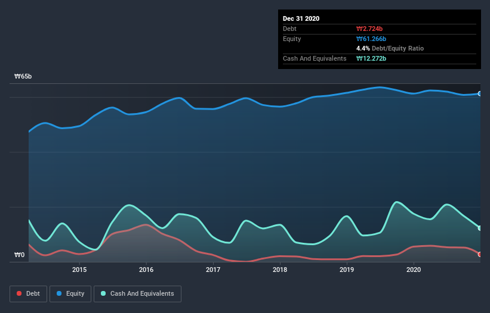Click the Dec 31 2020 tooltip date
490x313 pixels.
(301, 18)
